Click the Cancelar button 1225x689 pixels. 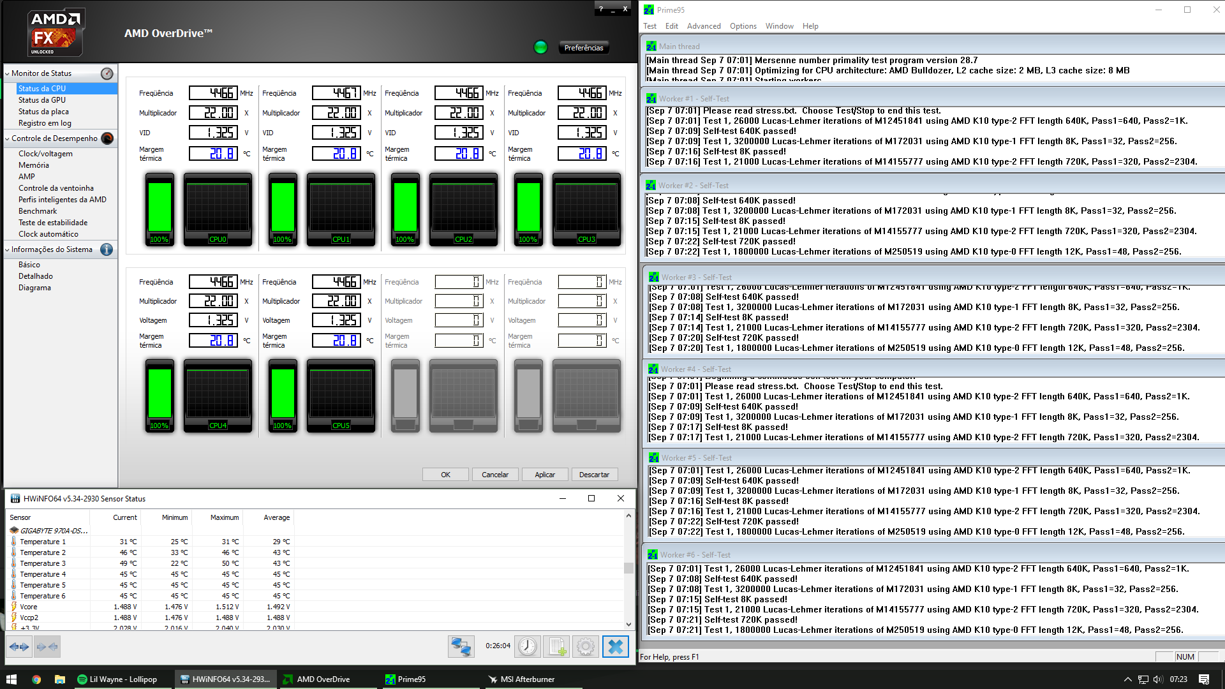(x=495, y=475)
